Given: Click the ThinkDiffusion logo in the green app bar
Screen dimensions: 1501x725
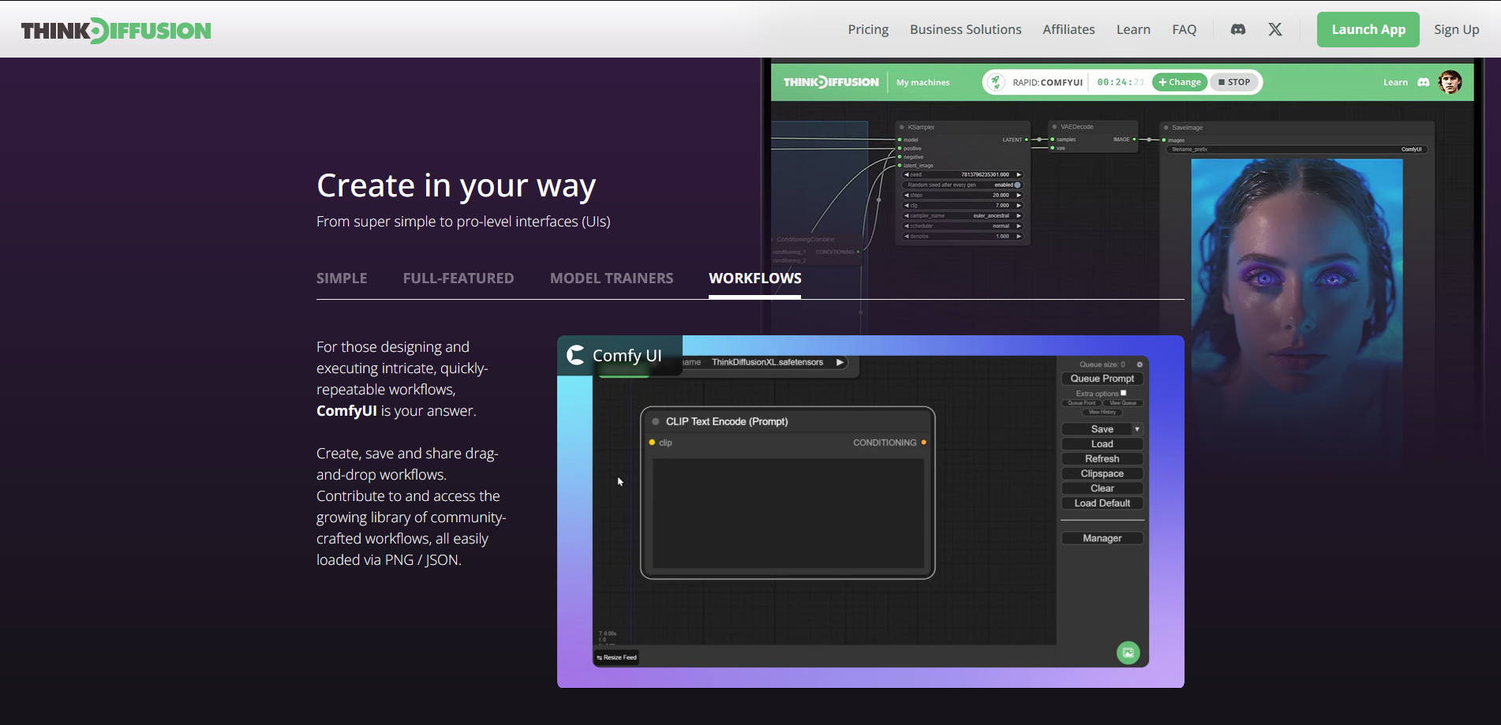Looking at the screenshot, I should 831,82.
